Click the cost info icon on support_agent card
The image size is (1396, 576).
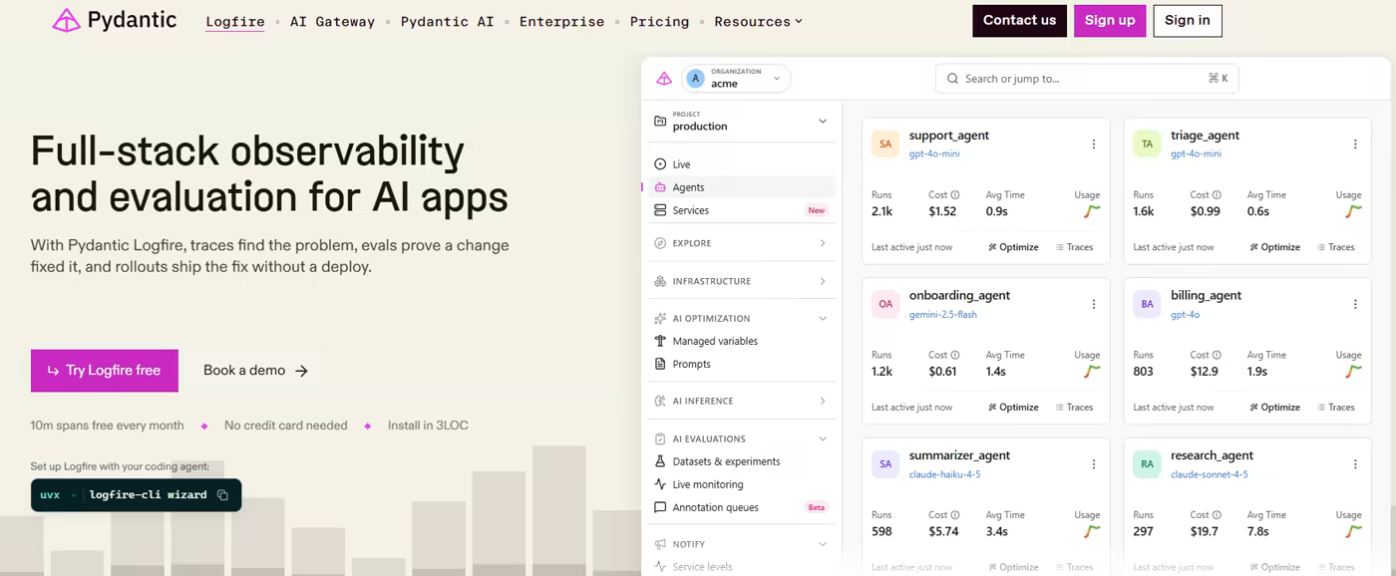954,195
